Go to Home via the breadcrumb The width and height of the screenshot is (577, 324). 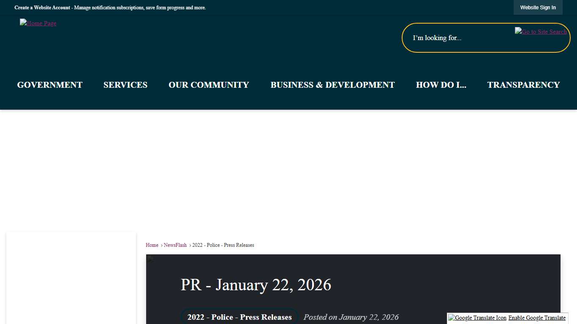[152, 245]
